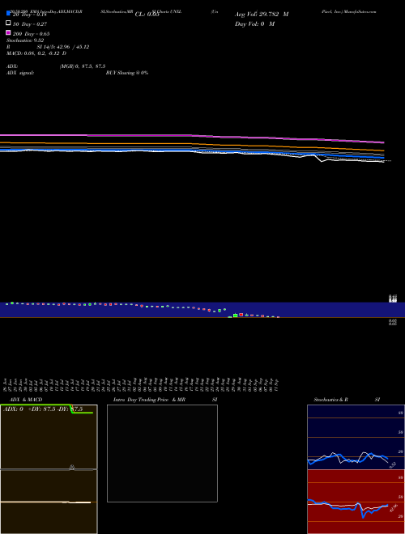Select the '20 Day = 0.18' legend text
The image size is (405, 534).
point(30,15)
